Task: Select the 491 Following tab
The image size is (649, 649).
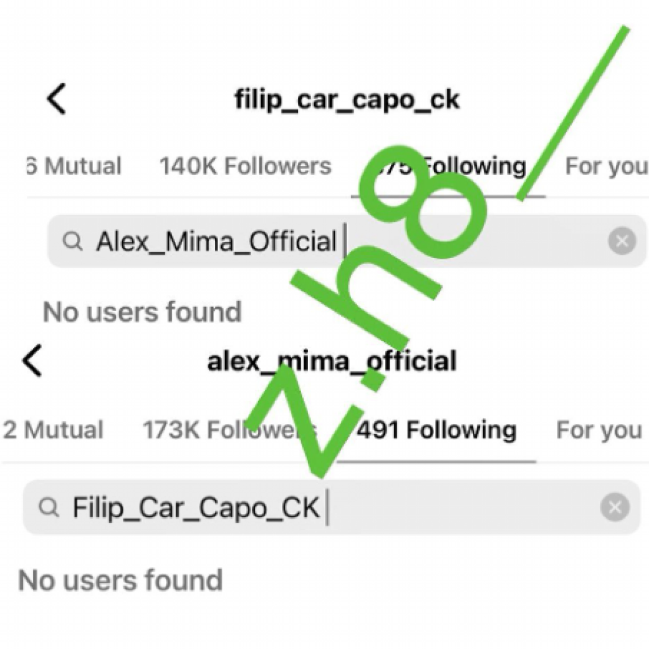Action: (x=436, y=430)
